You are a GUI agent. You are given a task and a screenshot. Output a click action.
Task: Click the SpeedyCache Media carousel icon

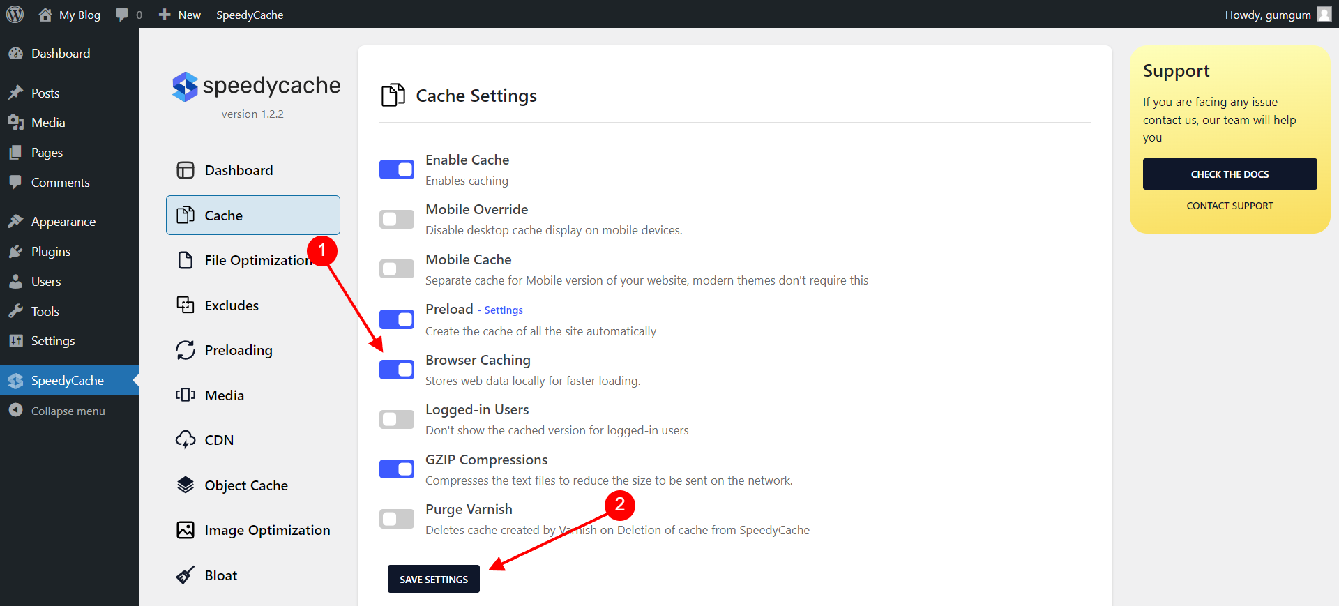tap(186, 395)
